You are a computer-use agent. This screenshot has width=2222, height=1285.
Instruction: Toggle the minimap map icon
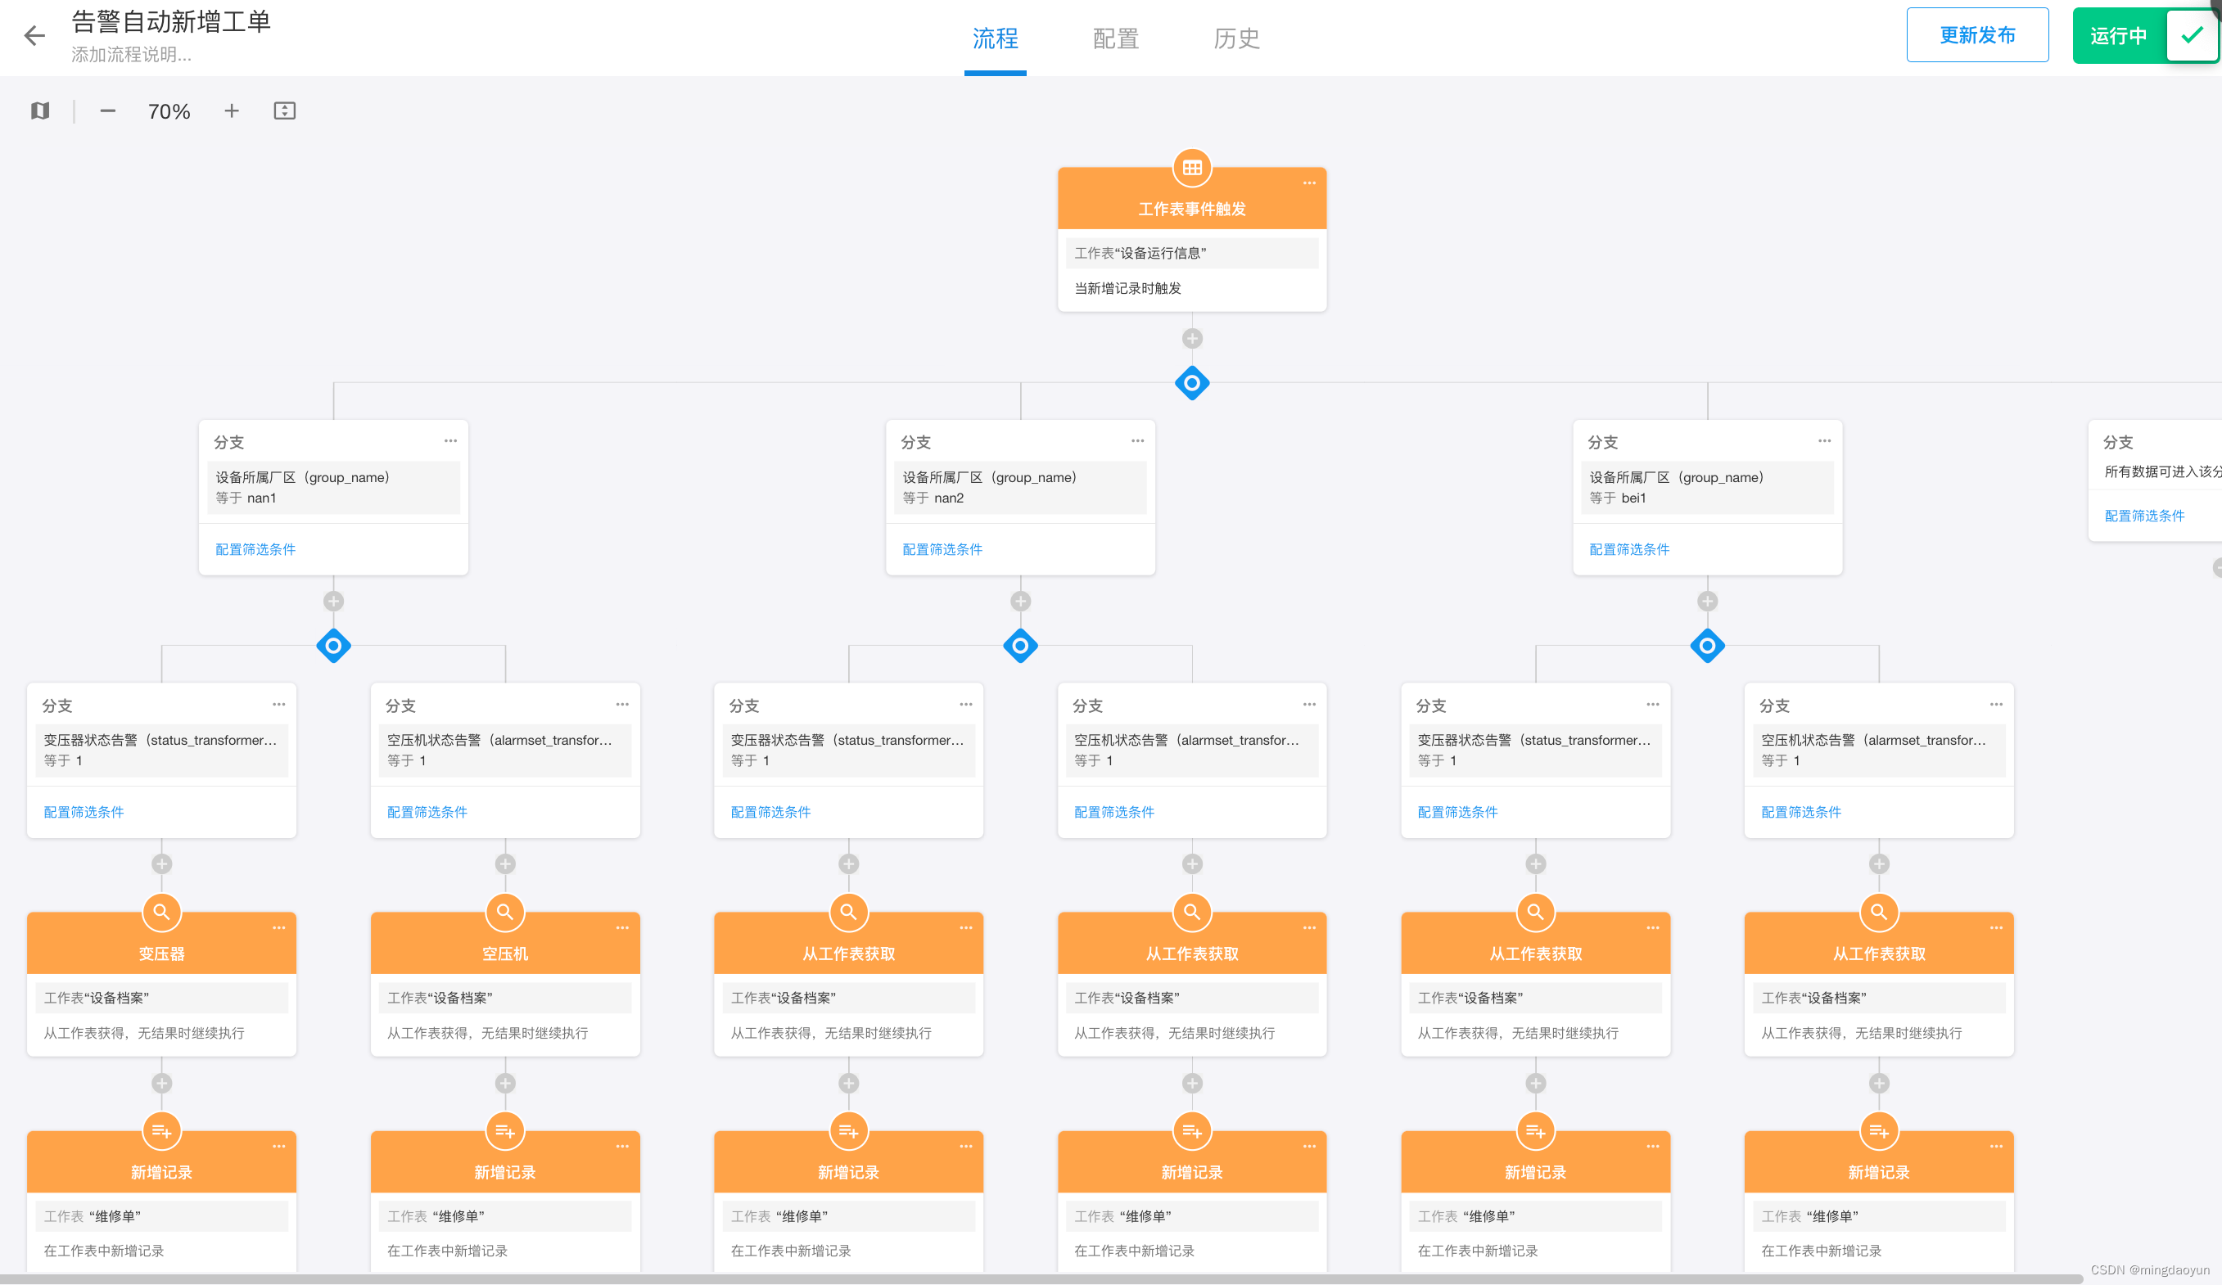point(39,111)
